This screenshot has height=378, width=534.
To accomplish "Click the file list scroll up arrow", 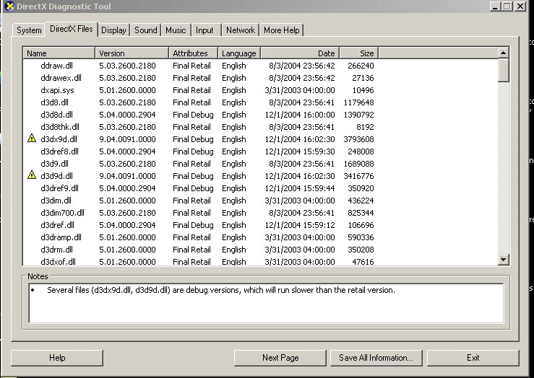I will tap(504, 53).
